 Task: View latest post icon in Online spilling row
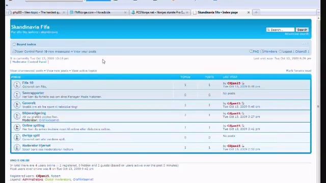coord(243,126)
